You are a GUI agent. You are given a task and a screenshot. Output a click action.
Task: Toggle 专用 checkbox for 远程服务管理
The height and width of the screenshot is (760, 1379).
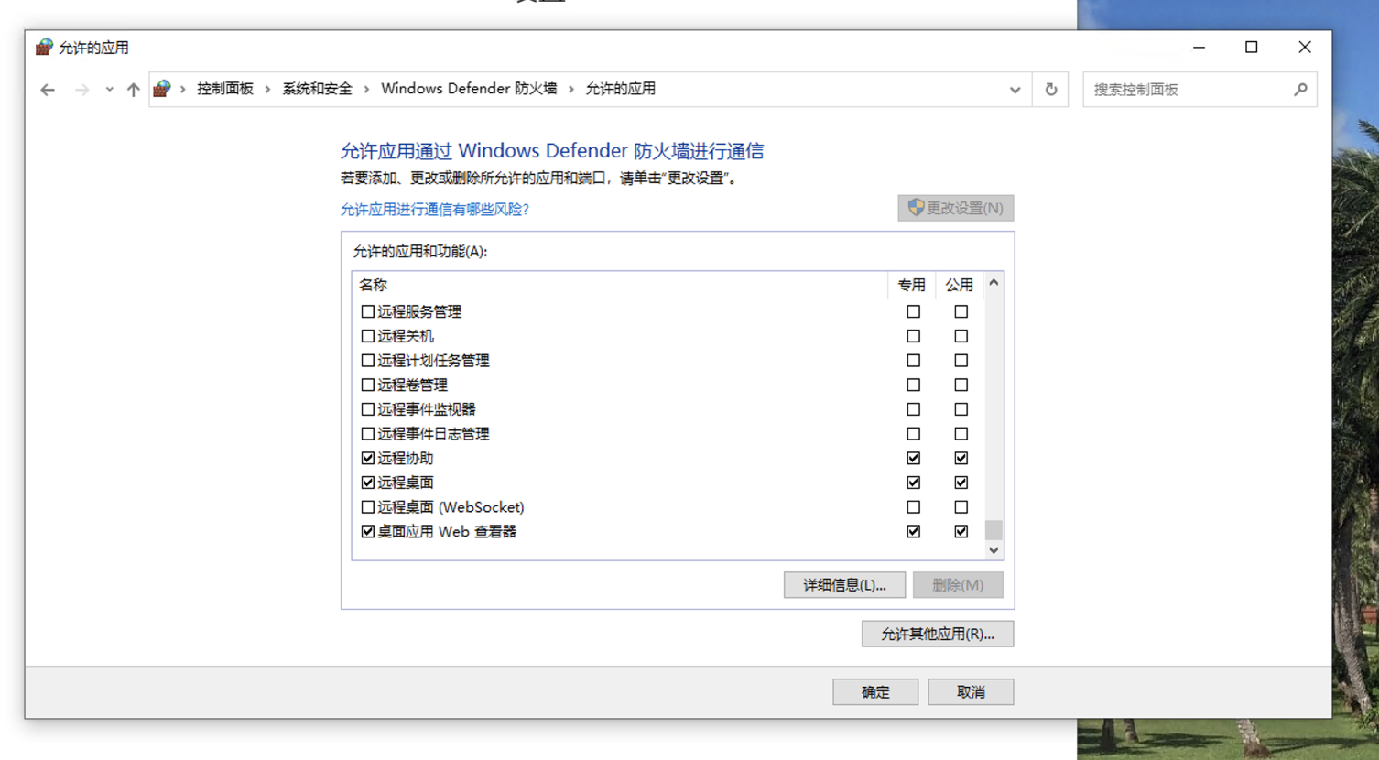(x=914, y=312)
